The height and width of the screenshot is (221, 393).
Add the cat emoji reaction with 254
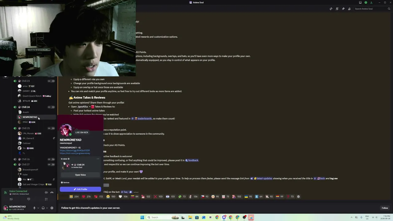pos(74,196)
